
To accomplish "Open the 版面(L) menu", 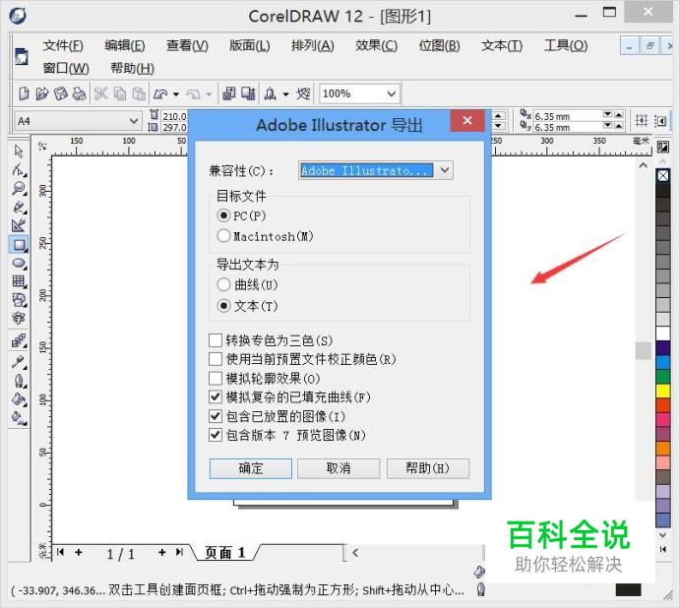I will coord(250,45).
